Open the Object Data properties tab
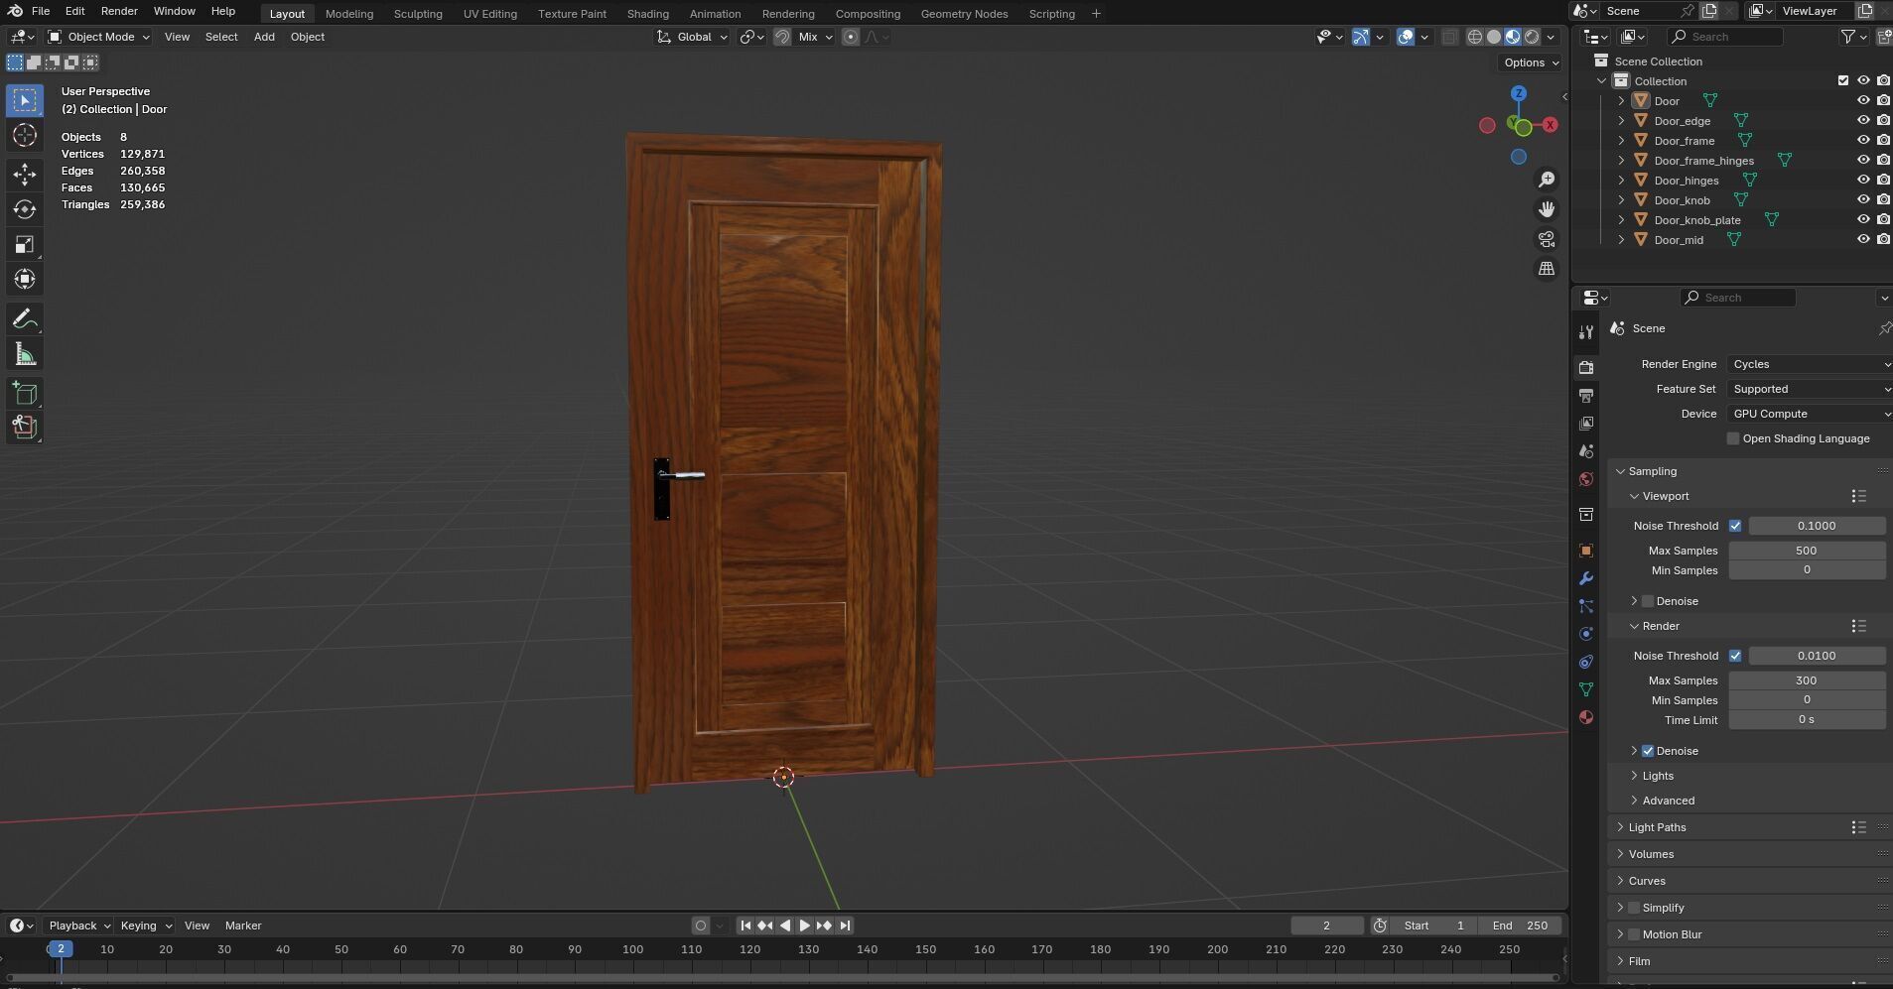 [x=1586, y=689]
